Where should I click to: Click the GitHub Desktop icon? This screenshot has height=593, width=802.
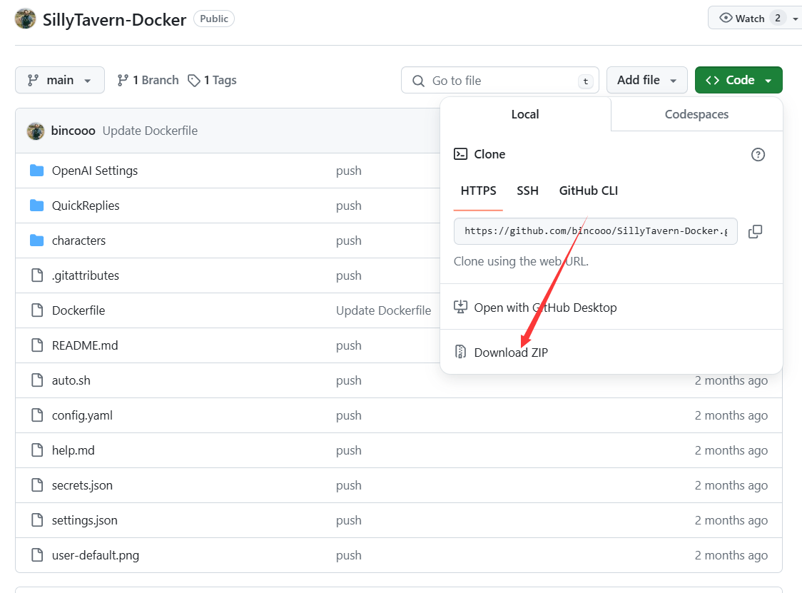(x=460, y=307)
